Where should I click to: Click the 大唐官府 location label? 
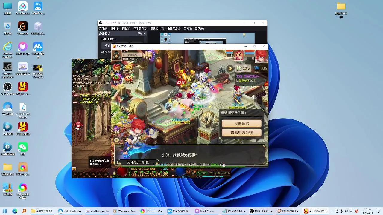132,55
